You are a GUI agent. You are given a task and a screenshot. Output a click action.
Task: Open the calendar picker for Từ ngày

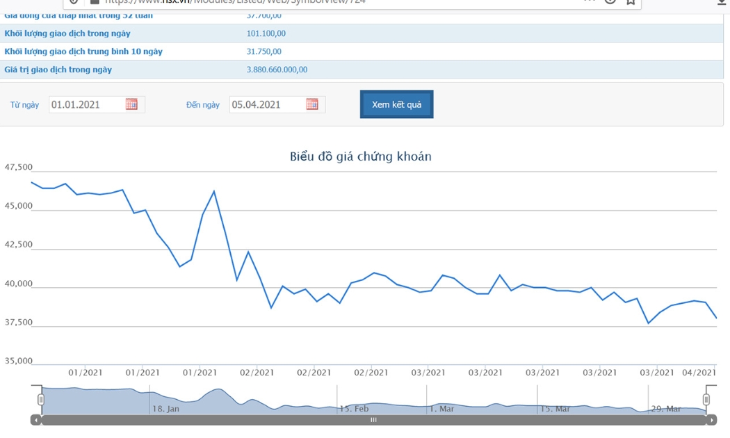pos(131,104)
